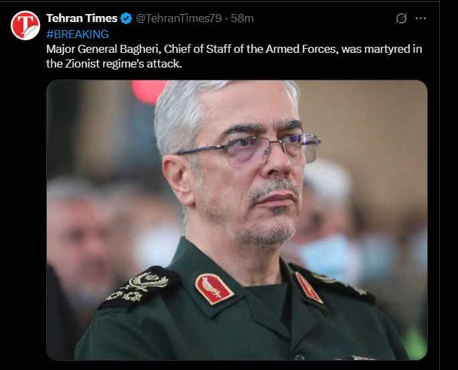Open the Tehran Times display name
This screenshot has height=370, width=458.
(x=82, y=18)
